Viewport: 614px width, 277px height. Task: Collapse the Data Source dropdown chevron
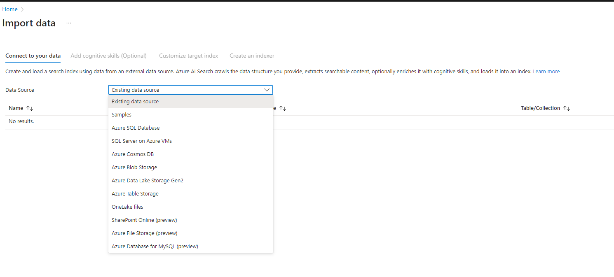point(267,90)
